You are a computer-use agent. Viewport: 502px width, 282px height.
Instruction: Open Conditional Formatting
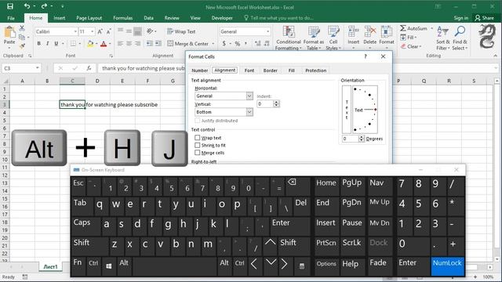[x=289, y=38]
